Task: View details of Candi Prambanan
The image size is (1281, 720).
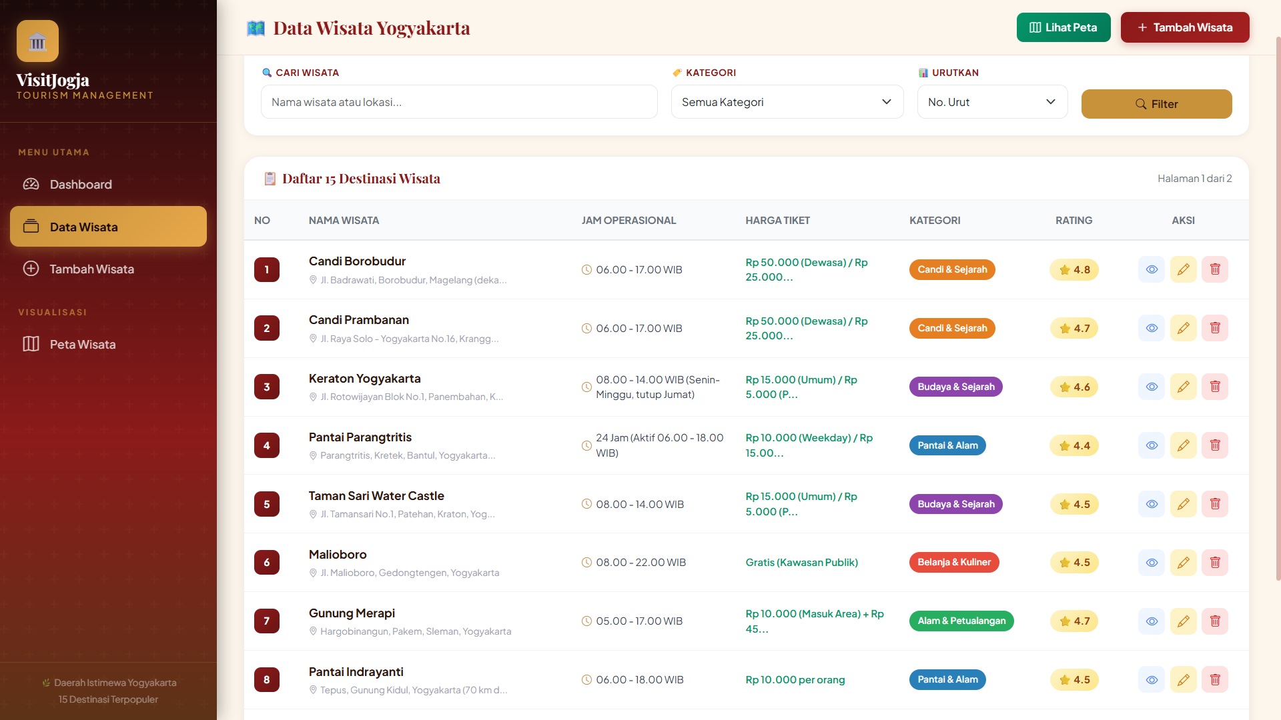Action: (x=1152, y=328)
